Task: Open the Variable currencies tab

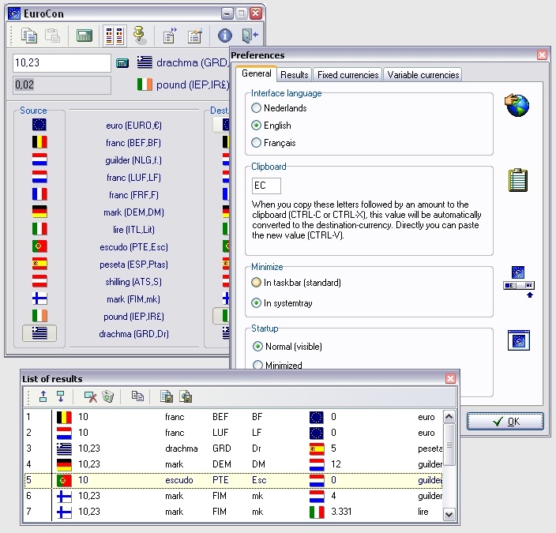Action: pos(423,75)
